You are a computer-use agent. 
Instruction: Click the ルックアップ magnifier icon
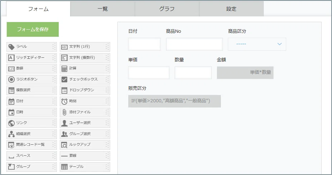(64, 145)
